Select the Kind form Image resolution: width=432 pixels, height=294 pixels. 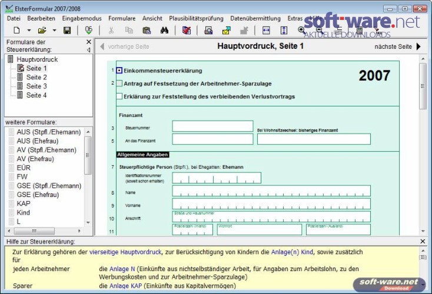pyautogui.click(x=23, y=212)
